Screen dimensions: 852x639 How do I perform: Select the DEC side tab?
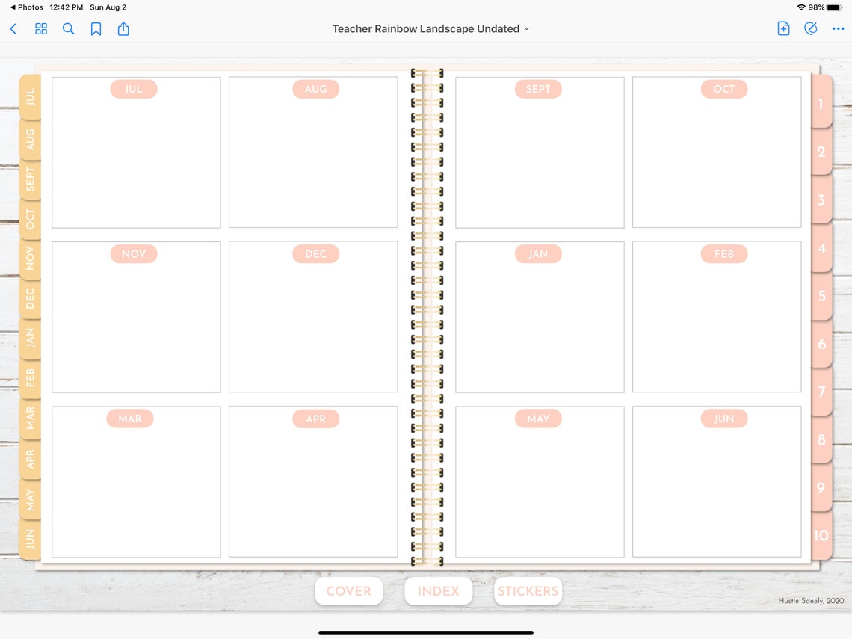coord(30,298)
